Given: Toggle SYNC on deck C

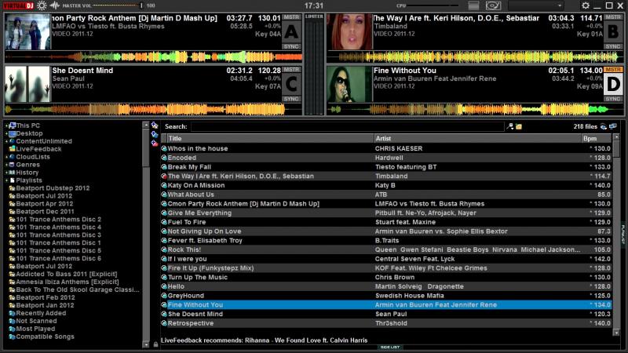Looking at the screenshot, I should click(291, 99).
